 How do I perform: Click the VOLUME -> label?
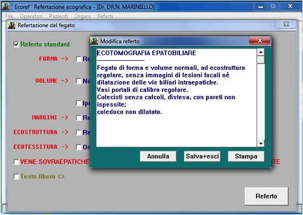point(52,81)
